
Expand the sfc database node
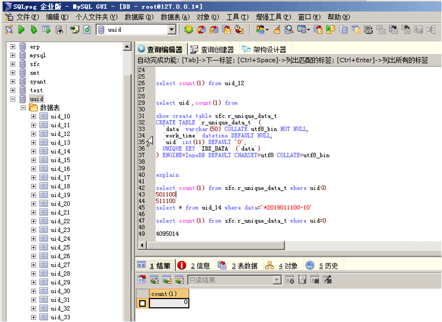[13, 64]
